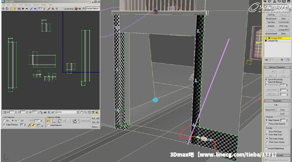Select Face sub-object selection mode icon
This screenshot has height=162, width=292.
click(60, 121)
